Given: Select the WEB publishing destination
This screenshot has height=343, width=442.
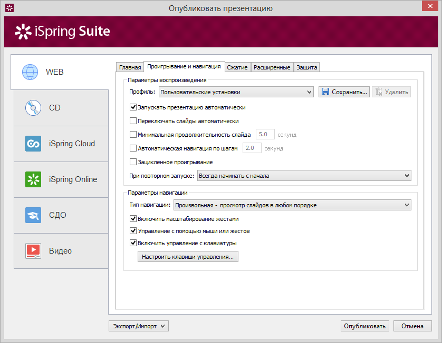Looking at the screenshot, I should (60, 72).
